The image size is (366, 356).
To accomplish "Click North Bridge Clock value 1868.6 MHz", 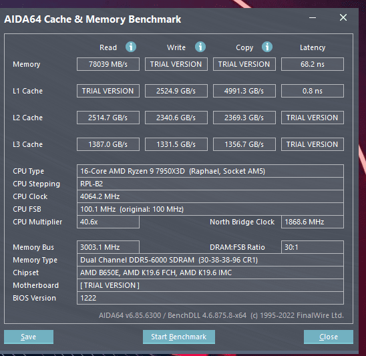I will 313,222.
